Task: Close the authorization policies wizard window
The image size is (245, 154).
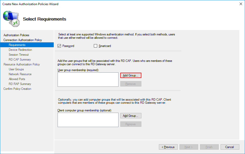Action: click(241, 4)
